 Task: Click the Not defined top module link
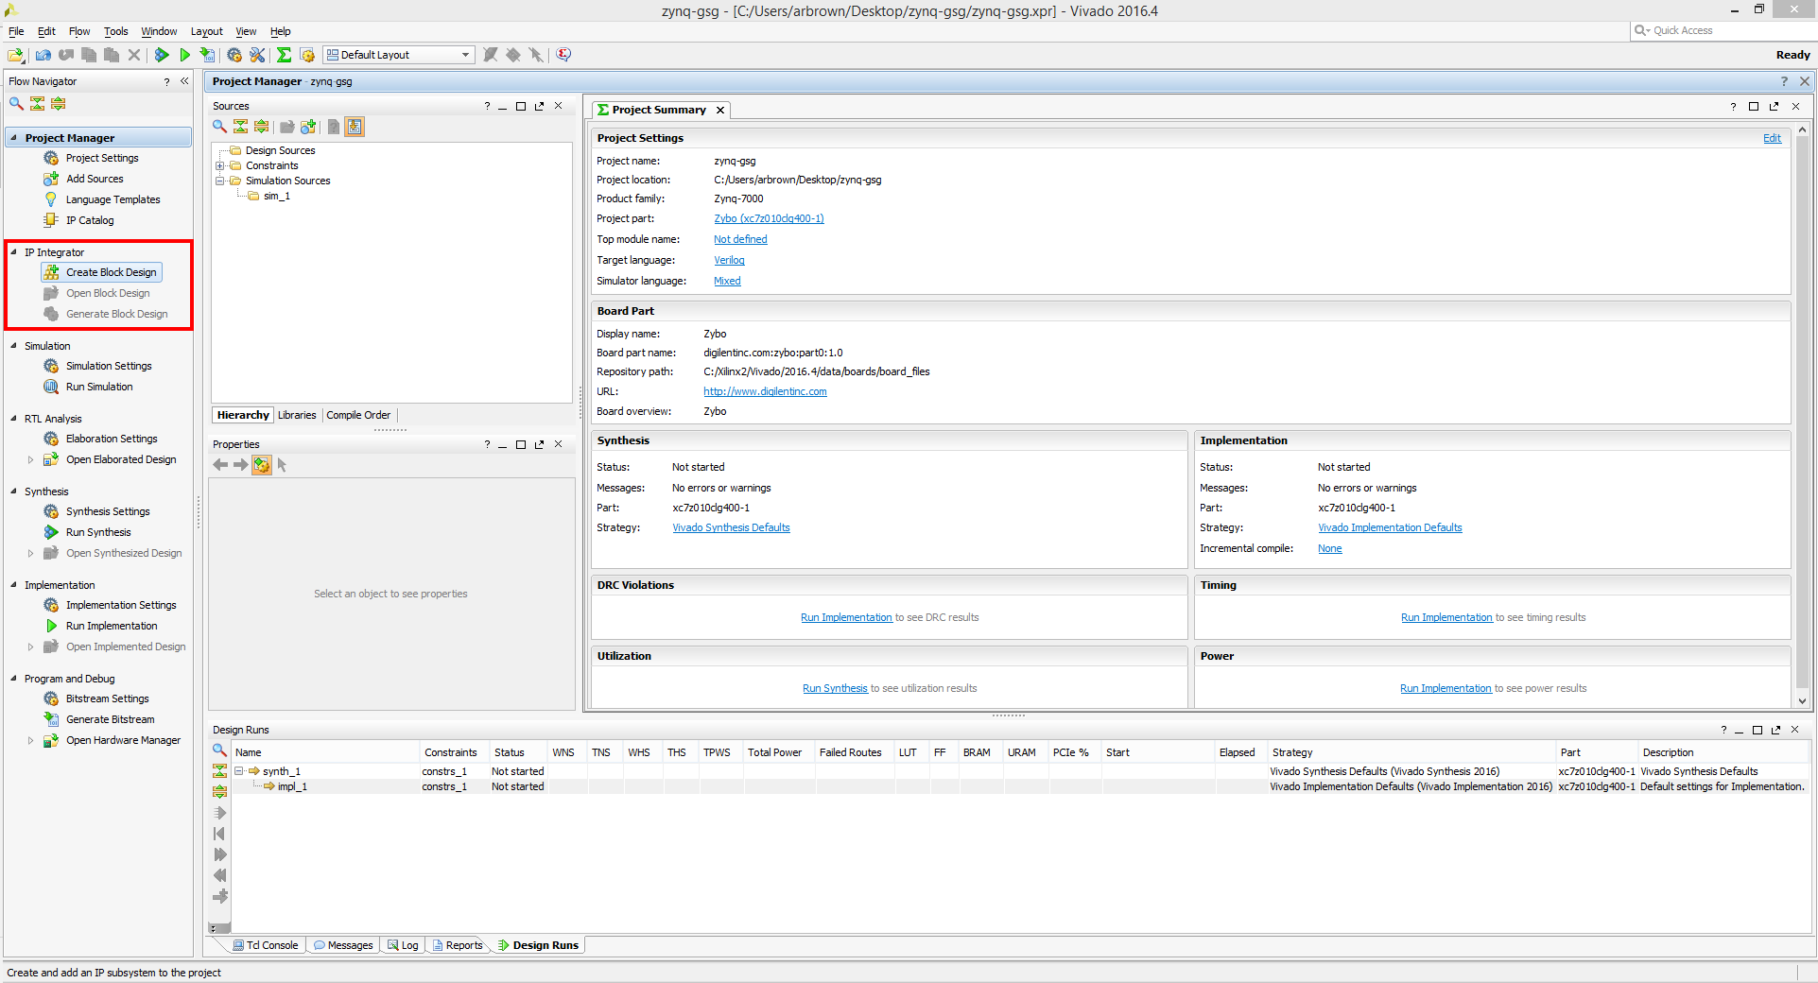[740, 240]
